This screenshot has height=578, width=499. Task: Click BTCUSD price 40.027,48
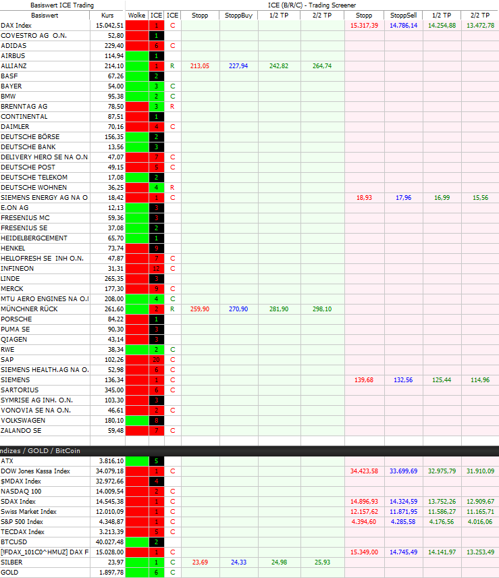coord(109,542)
